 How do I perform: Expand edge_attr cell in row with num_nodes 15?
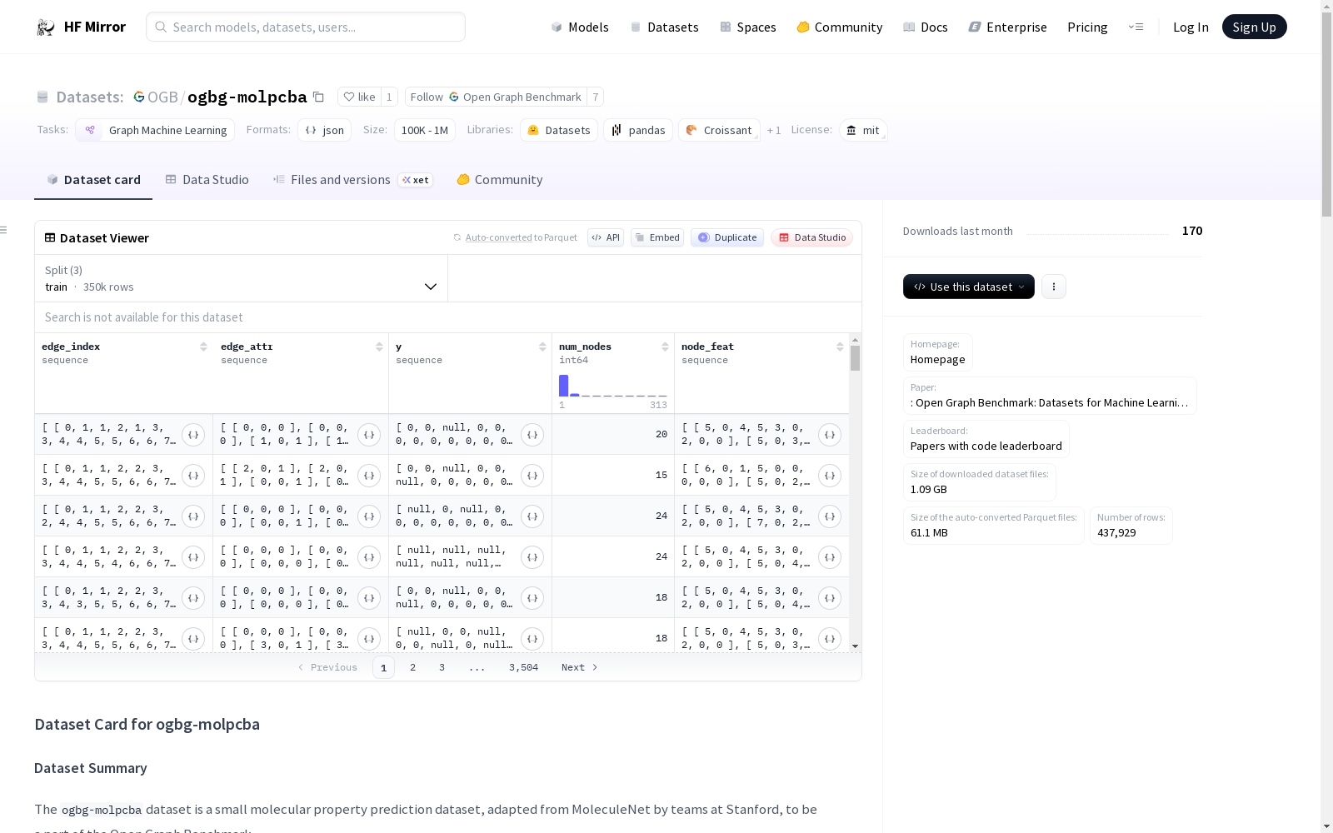pyautogui.click(x=369, y=476)
